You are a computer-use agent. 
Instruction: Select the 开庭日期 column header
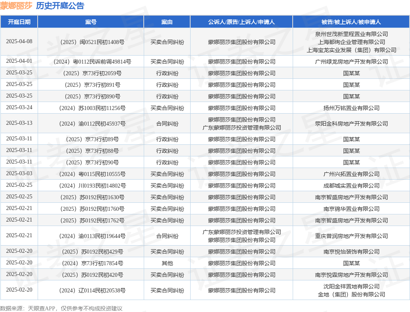19,22
